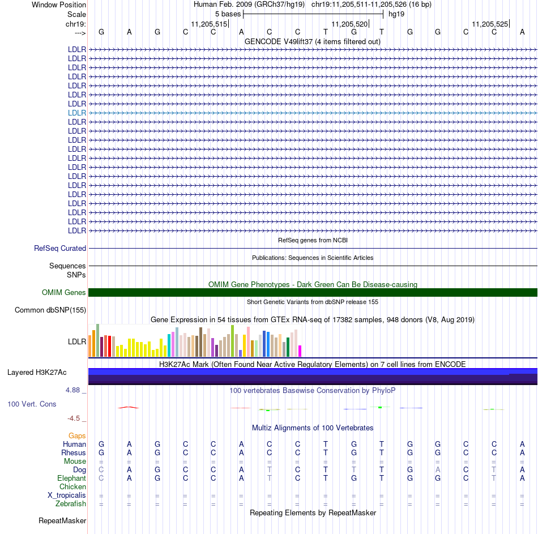Image resolution: width=538 pixels, height=534 pixels.
Task: Click the Scale label
Action: tap(76, 14)
